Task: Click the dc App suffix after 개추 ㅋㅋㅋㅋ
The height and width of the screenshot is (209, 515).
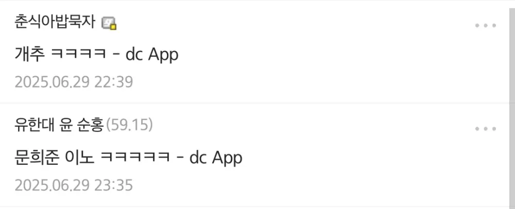Action: pos(152,55)
